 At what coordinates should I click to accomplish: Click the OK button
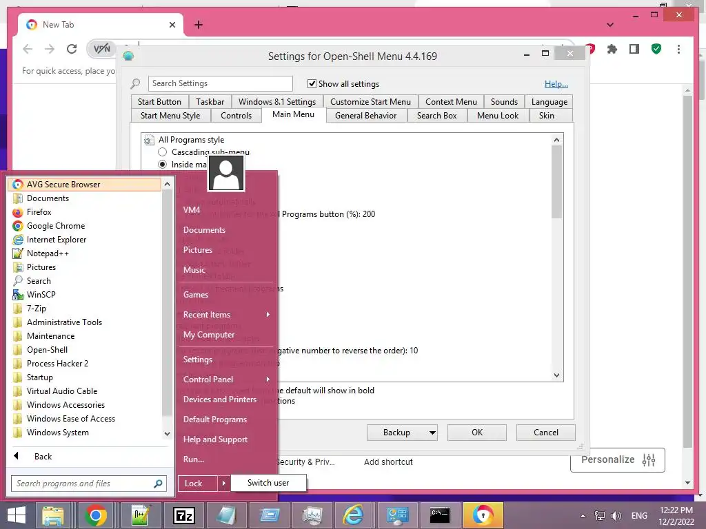tap(477, 433)
